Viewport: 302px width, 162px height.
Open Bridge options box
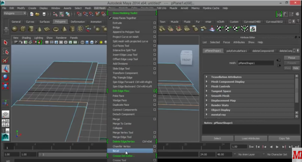pos(155,27)
